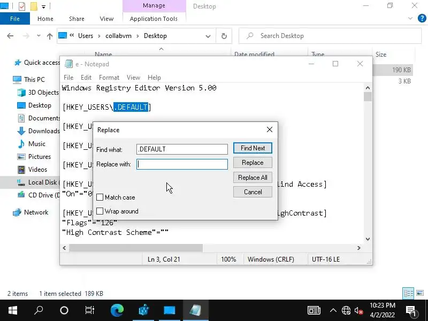Screen dimensions: 428x321
Task: Click the collabvm breadcrumb
Action: click(x=118, y=36)
